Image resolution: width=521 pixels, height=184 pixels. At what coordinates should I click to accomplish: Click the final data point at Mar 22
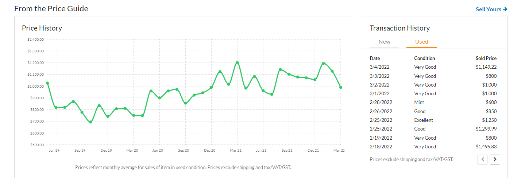[x=341, y=87]
